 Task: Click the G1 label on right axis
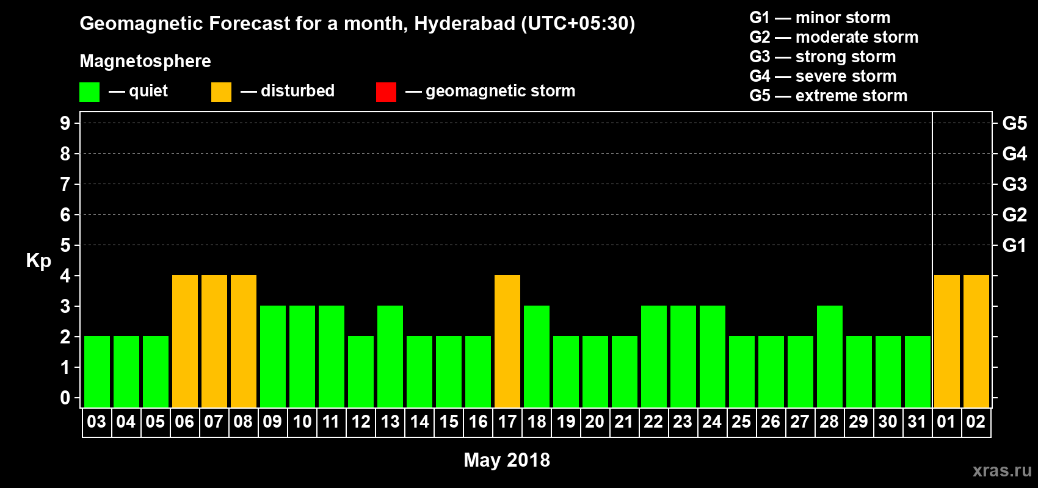pyautogui.click(x=1015, y=245)
